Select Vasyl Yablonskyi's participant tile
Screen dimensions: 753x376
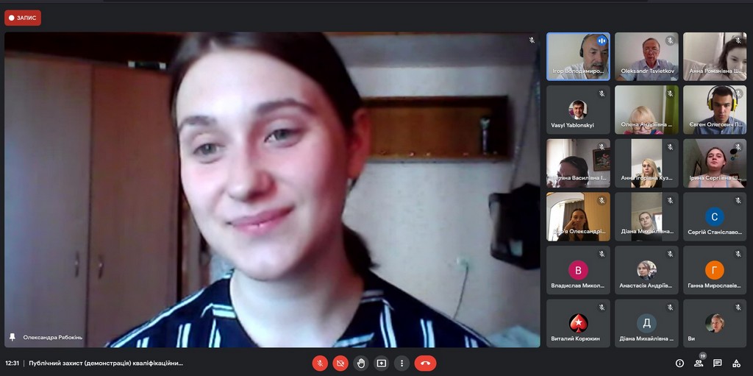tap(578, 110)
